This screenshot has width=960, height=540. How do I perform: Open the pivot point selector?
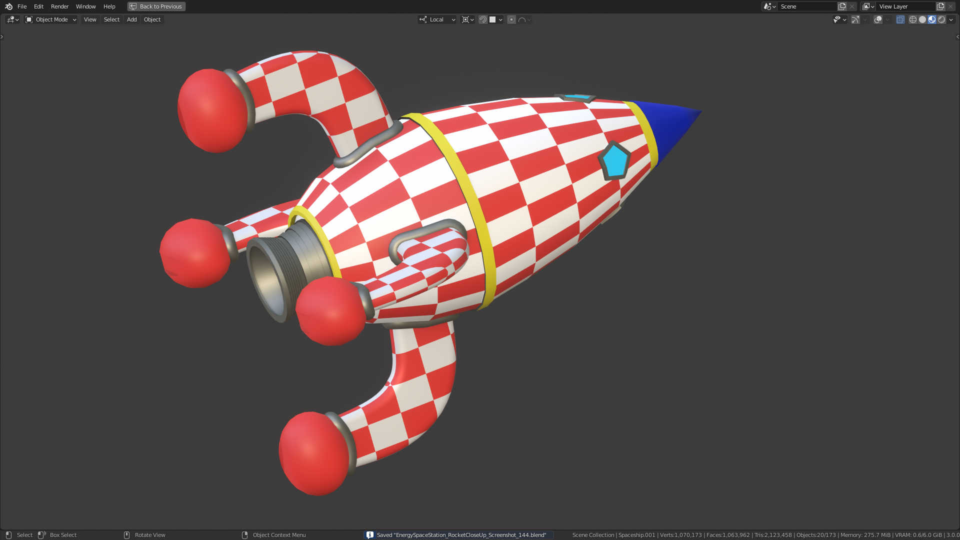tap(468, 19)
